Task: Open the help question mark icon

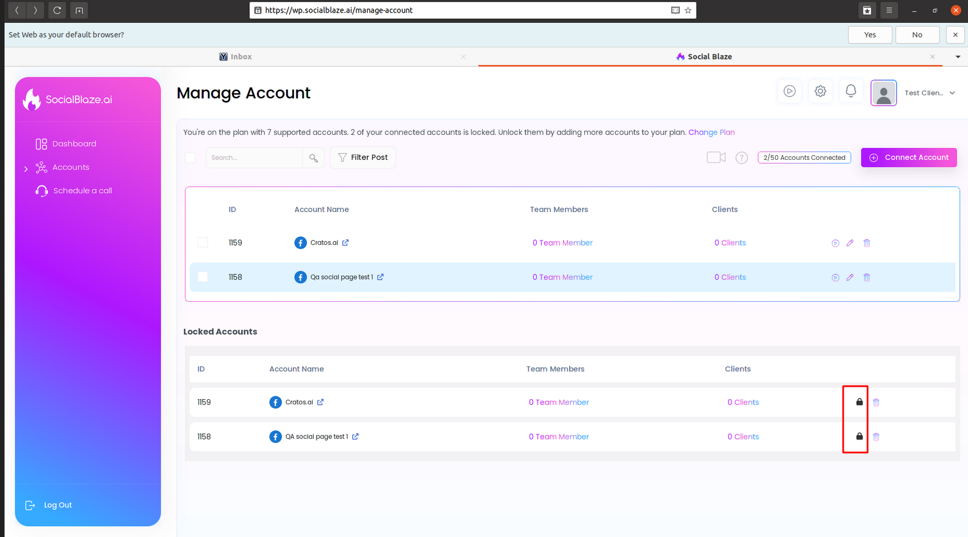Action: [742, 158]
